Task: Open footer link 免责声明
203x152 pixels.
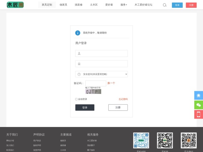Action: tap(37, 150)
